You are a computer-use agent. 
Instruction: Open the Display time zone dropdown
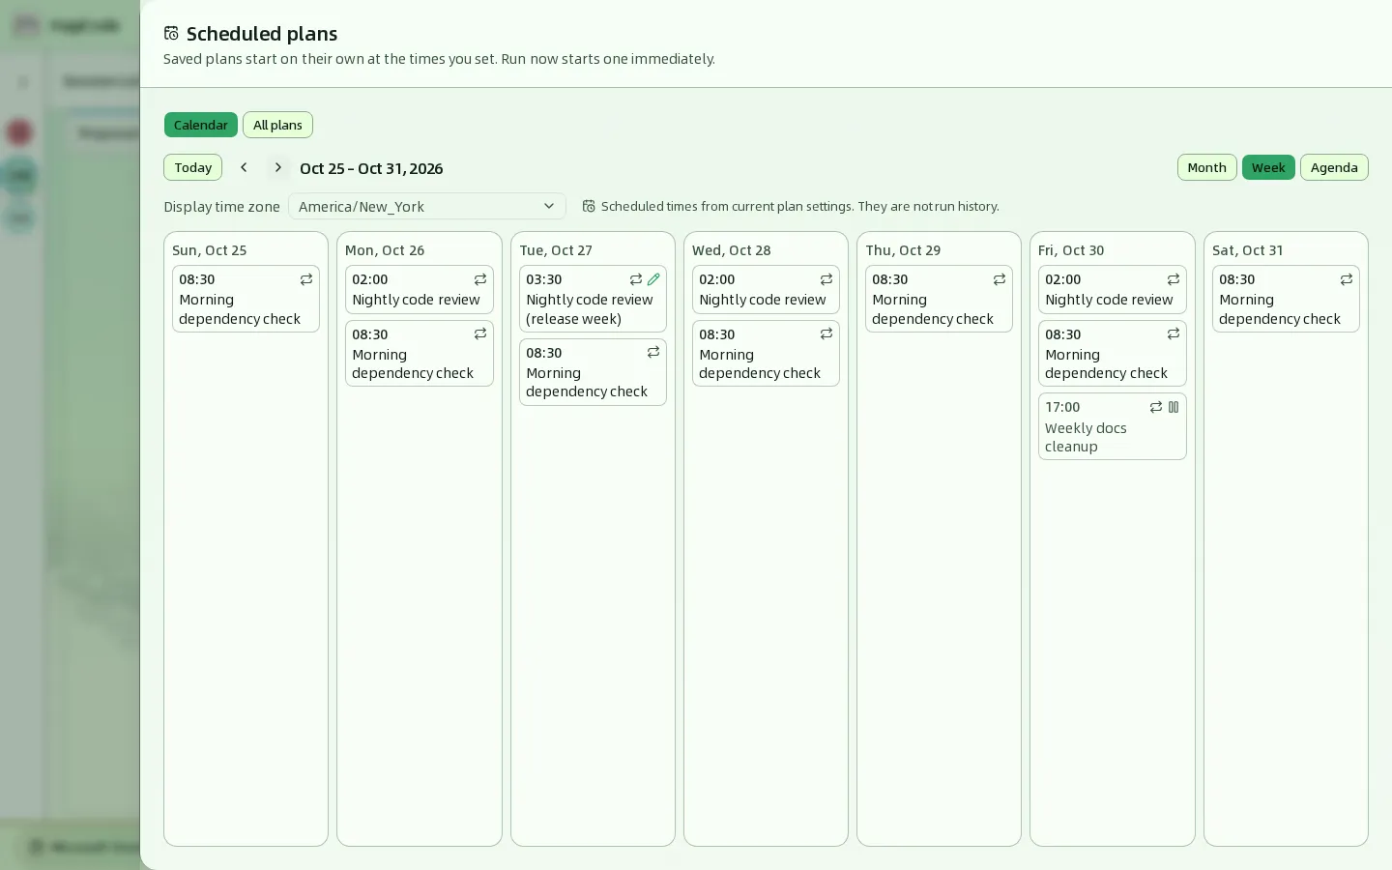[x=426, y=206]
